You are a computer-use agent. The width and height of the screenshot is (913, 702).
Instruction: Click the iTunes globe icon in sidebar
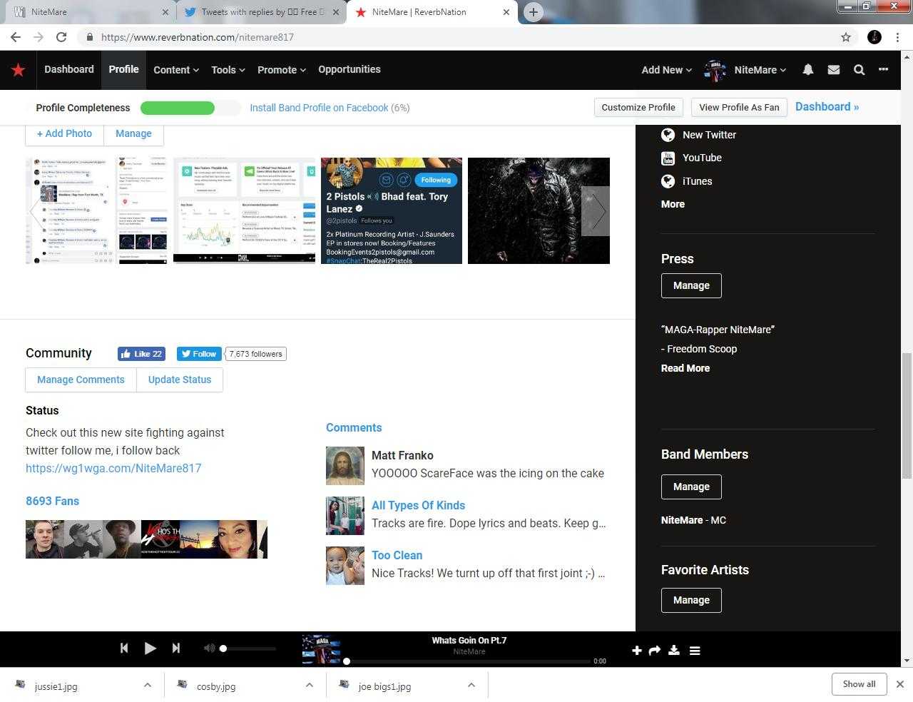coord(668,181)
